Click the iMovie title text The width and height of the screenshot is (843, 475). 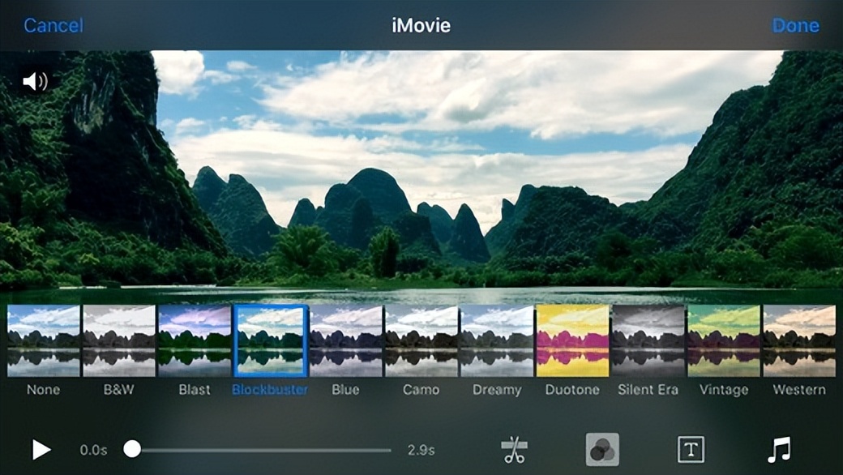click(x=421, y=25)
